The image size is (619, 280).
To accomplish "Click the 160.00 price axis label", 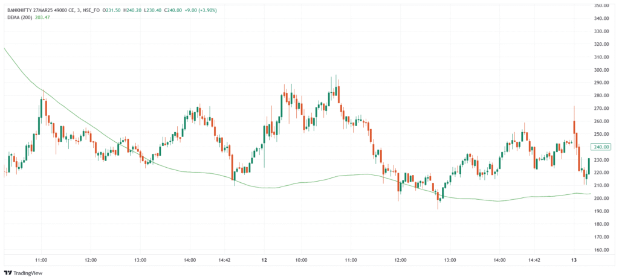I will (603, 250).
